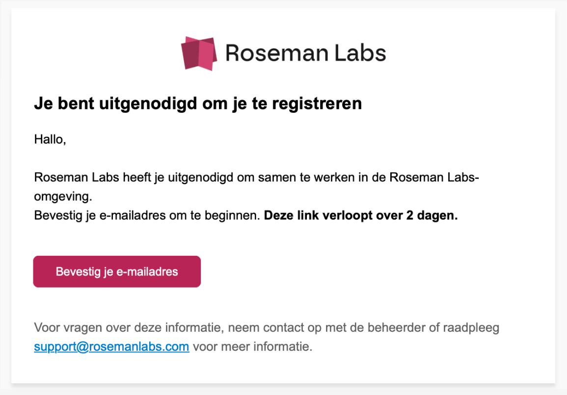Click the word "registreren" in the heading
Viewport: 567px width, 395px height.
tap(317, 104)
